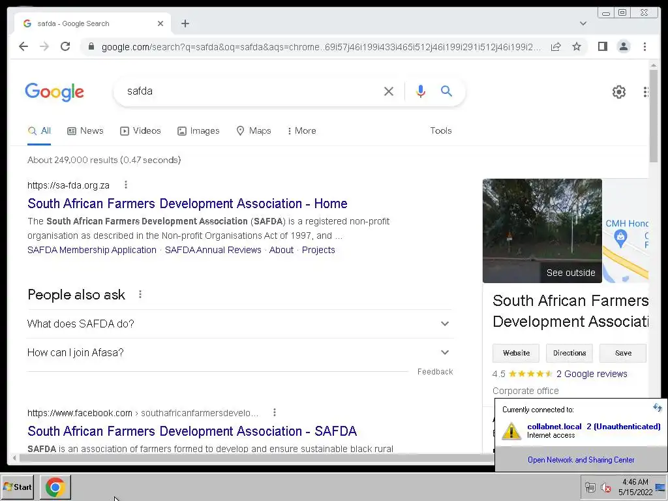Click the show desktop icon
The width and height of the screenshot is (668, 501).
pos(660,487)
